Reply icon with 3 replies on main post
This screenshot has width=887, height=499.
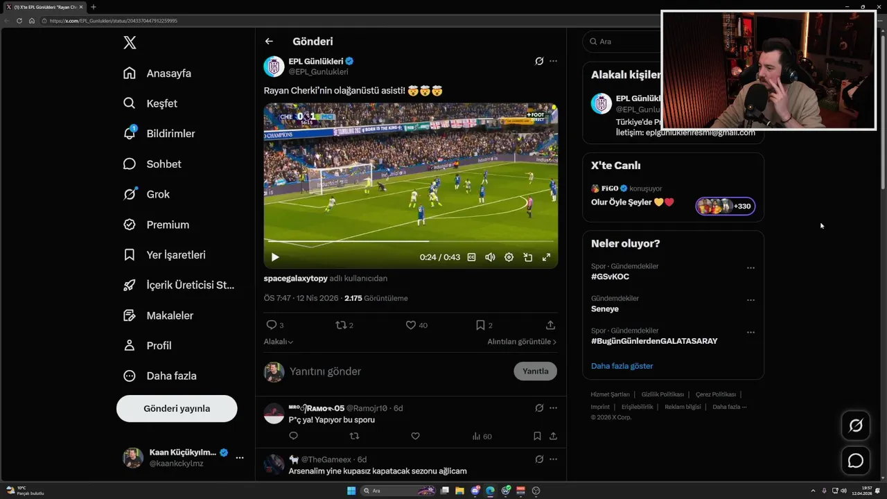(275, 325)
